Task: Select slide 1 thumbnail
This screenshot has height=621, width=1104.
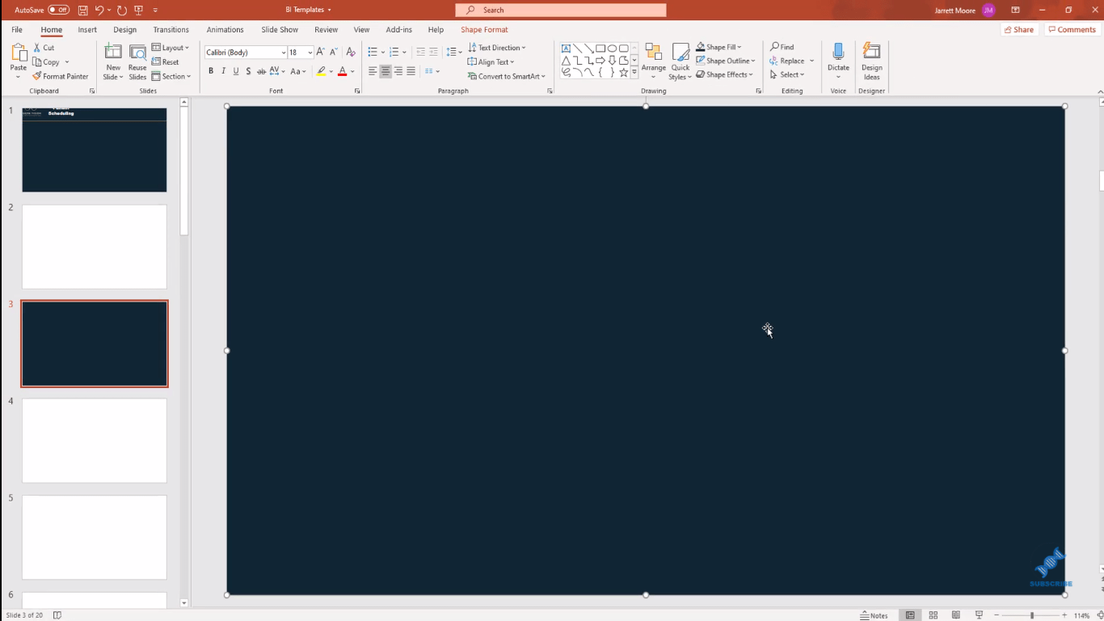Action: [x=95, y=150]
